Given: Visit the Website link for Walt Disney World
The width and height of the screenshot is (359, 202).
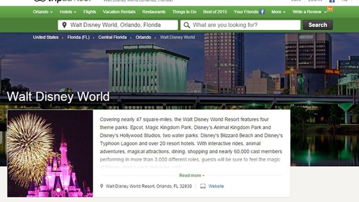Looking at the screenshot, I should pyautogui.click(x=216, y=186).
